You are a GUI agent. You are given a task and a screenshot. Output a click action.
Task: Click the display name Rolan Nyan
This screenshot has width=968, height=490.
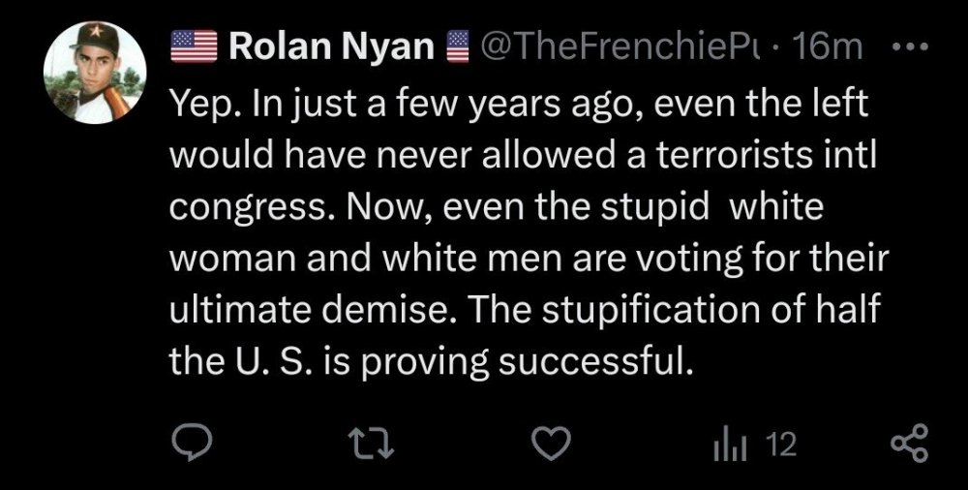tap(331, 47)
